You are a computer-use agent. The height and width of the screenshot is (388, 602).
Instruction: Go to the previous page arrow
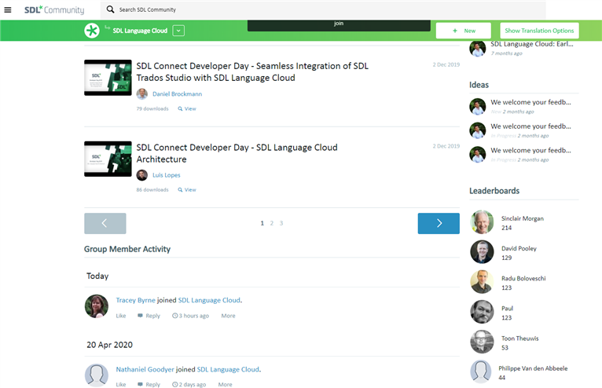point(105,223)
